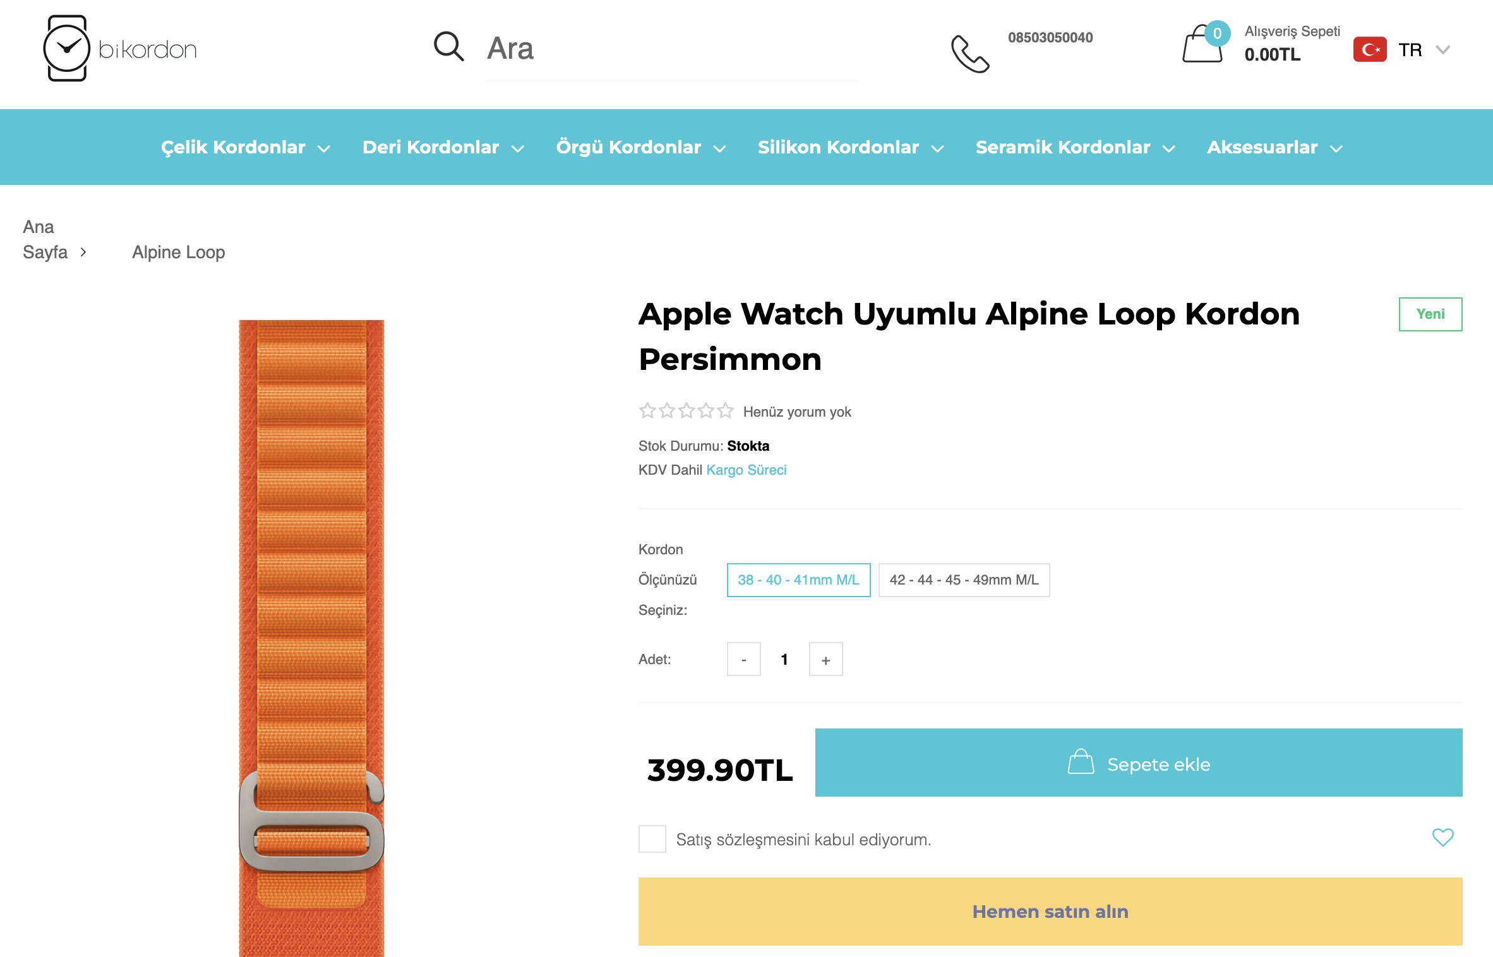This screenshot has width=1493, height=957.
Task: Increase quantity with the plus button
Action: (x=825, y=660)
